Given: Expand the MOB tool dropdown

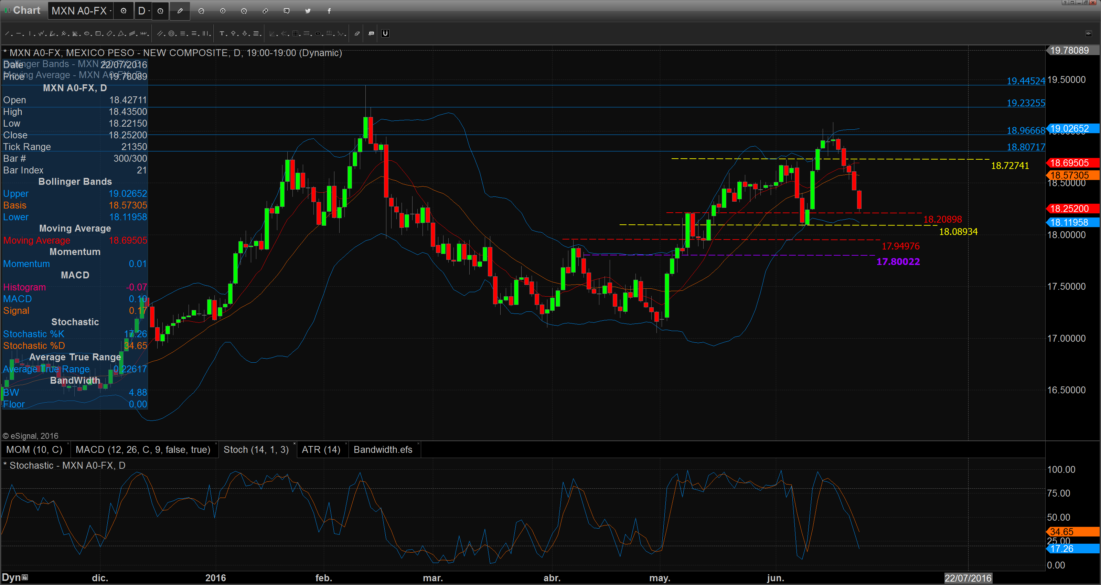Looking at the screenshot, I should click(x=312, y=35).
